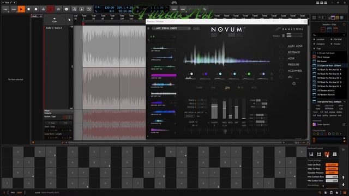Select the purple layer dot in Novum
349x196 pixels.
click(x=206, y=74)
